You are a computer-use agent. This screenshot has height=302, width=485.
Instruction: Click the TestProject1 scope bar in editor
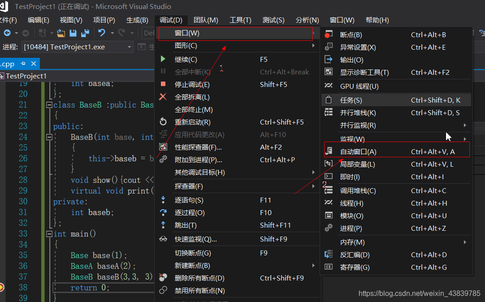(x=78, y=76)
